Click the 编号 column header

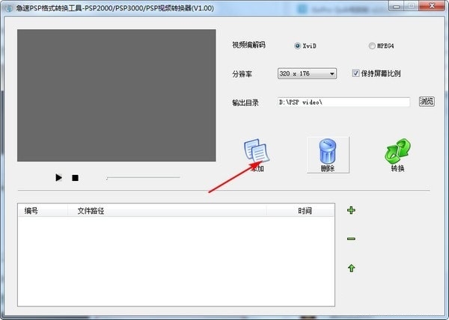tap(43, 211)
